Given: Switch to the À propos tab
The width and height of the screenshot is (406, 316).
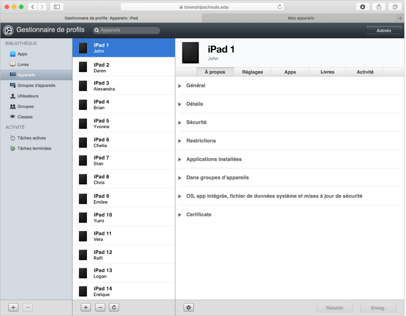Looking at the screenshot, I should (215, 72).
